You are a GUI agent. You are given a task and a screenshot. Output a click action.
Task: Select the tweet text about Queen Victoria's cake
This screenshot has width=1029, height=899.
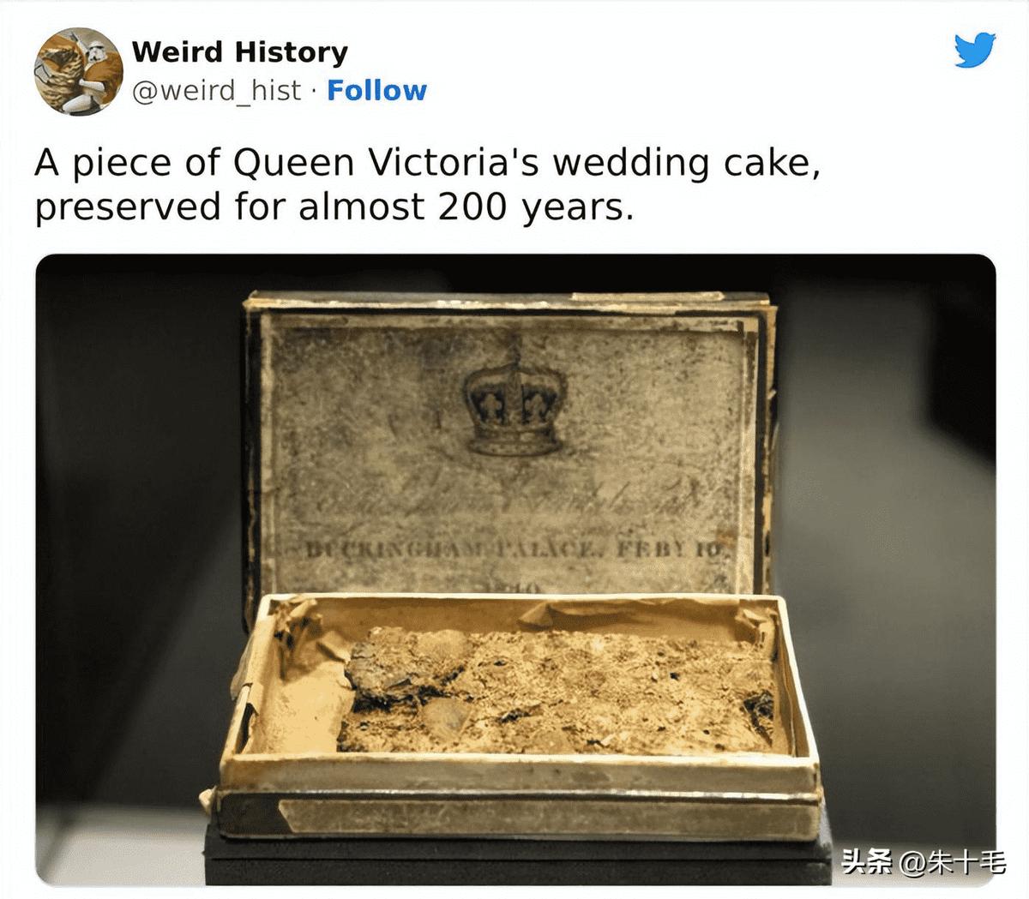427,184
